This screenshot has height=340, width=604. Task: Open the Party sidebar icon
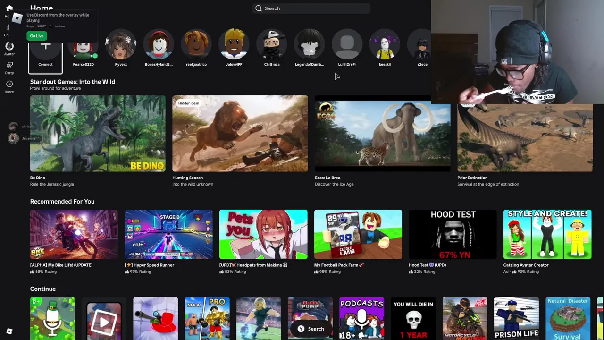click(9, 65)
